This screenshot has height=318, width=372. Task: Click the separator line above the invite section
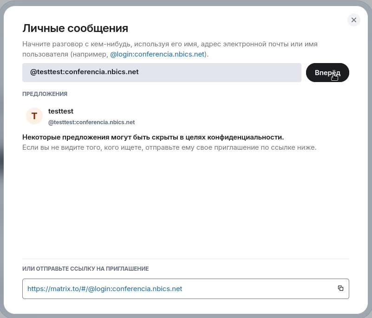point(186,259)
